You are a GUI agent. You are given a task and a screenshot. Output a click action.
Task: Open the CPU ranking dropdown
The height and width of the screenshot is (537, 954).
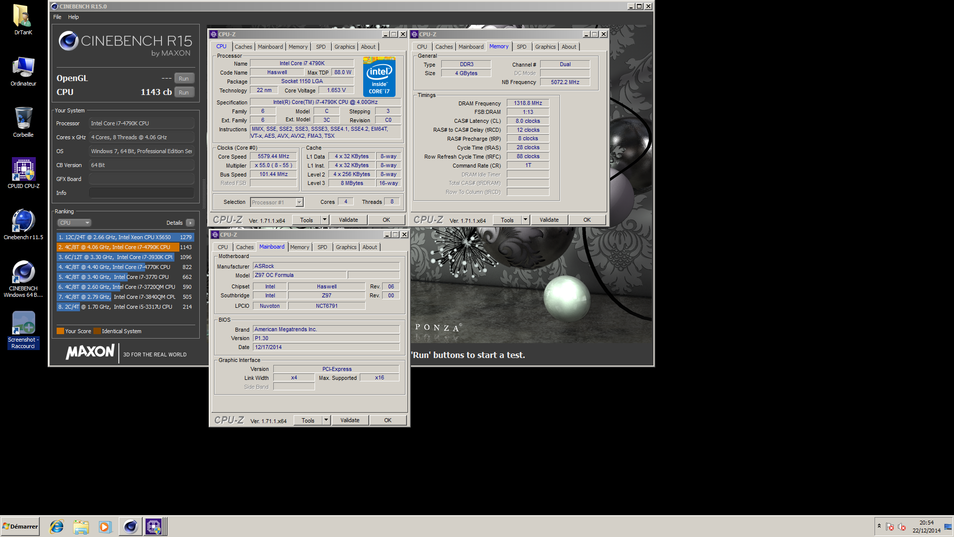pos(74,223)
